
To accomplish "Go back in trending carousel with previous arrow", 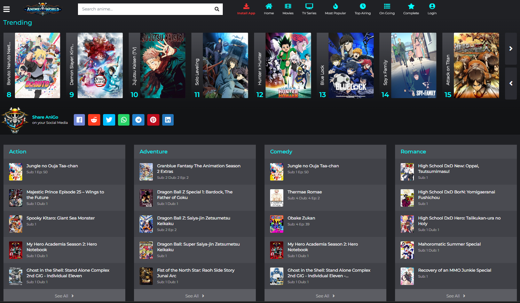I will pos(511,83).
